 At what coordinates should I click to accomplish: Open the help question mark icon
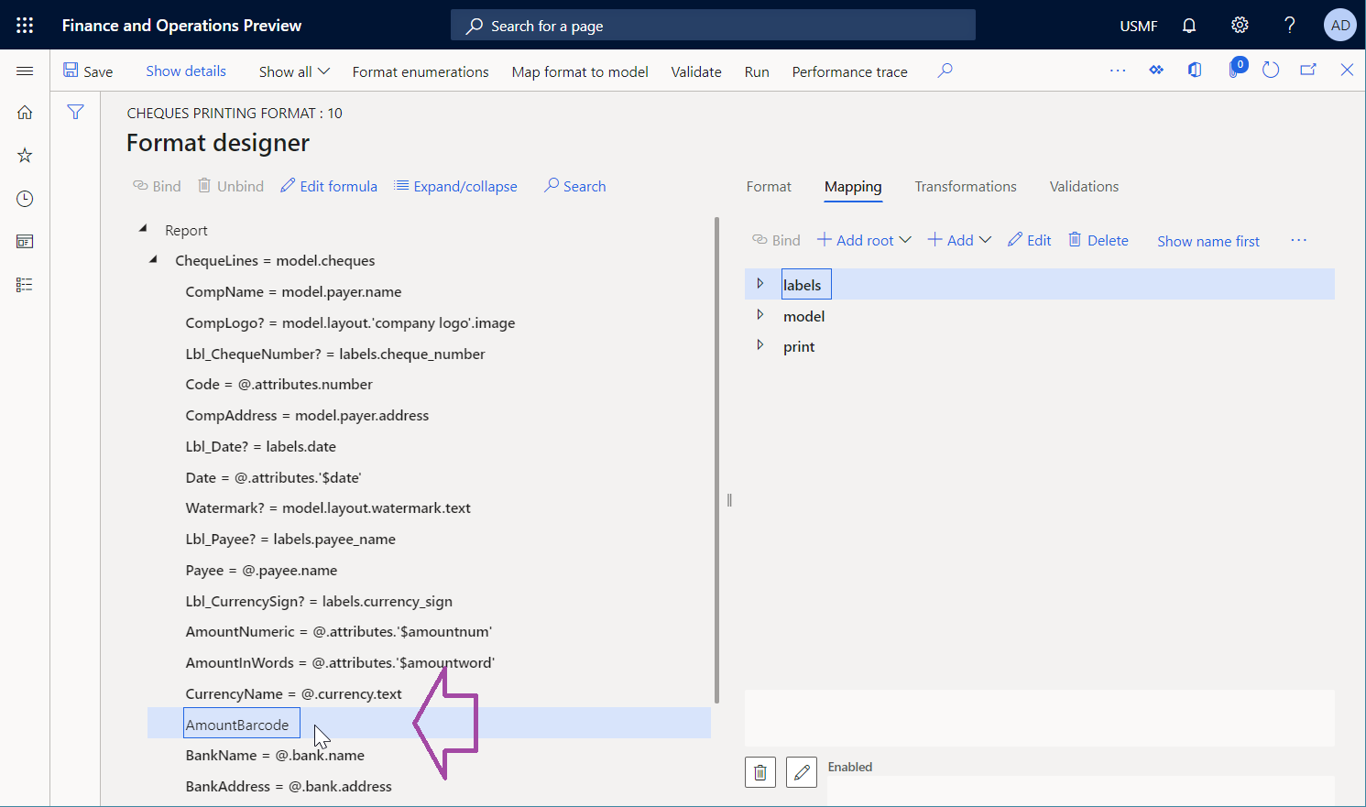[1289, 26]
